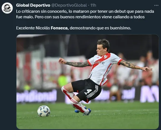Click the soccer ball in the photo
Screen dimensions: 161x130
44,111
